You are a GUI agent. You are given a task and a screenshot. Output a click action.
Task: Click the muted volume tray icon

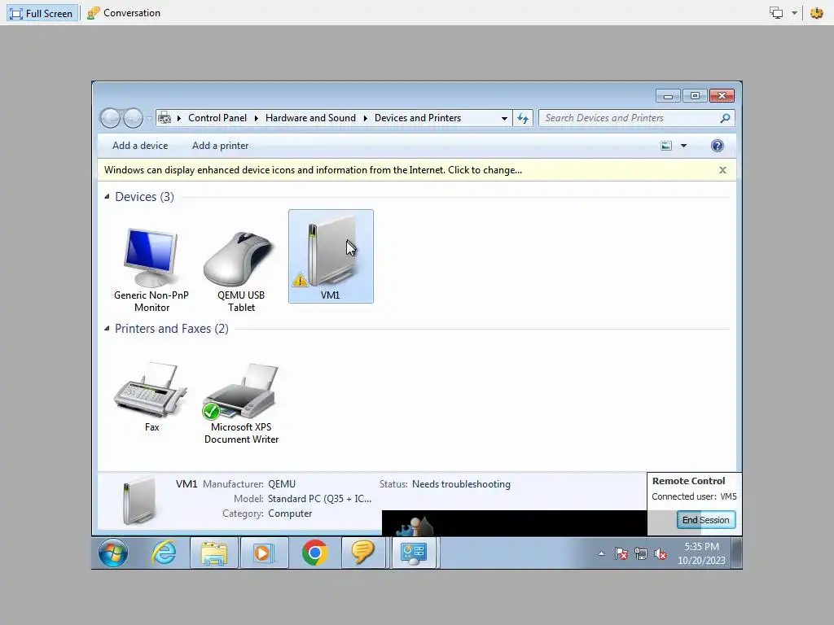tap(660, 553)
